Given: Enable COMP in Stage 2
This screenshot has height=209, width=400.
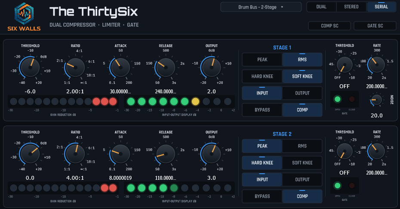Looking at the screenshot, I should (x=302, y=197).
